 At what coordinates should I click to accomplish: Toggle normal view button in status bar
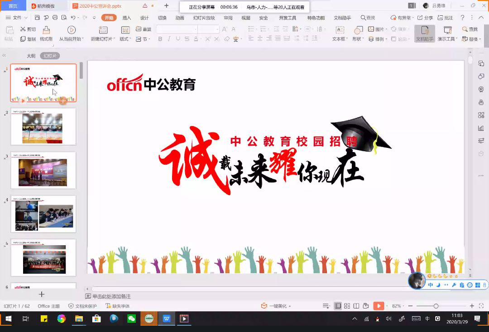338,306
